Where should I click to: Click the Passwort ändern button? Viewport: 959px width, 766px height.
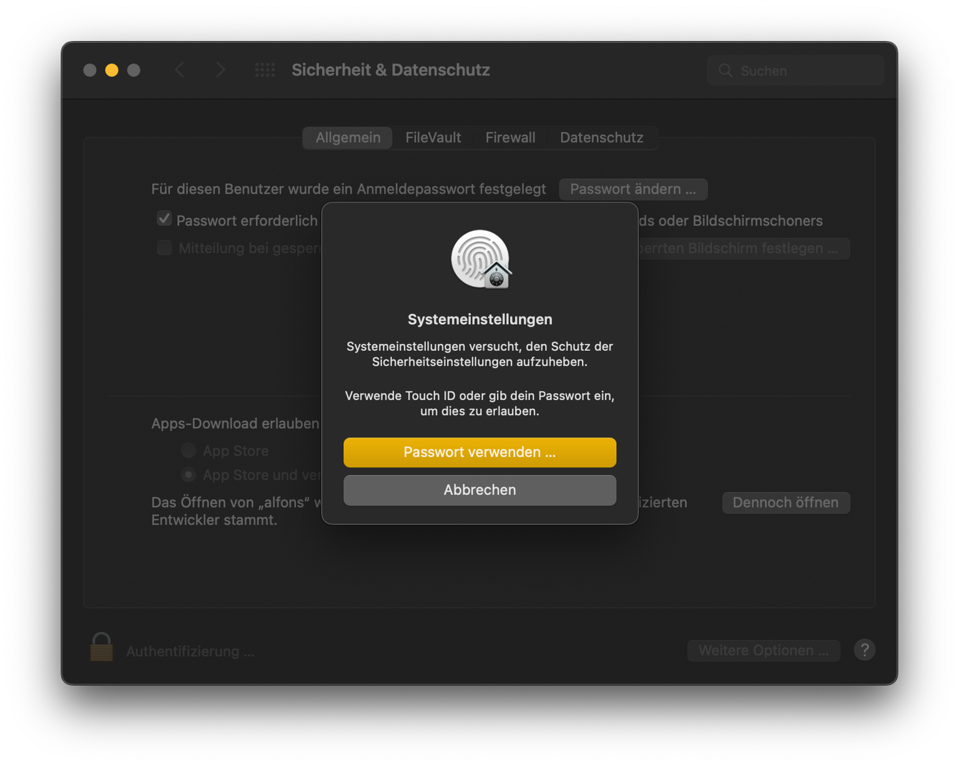632,189
